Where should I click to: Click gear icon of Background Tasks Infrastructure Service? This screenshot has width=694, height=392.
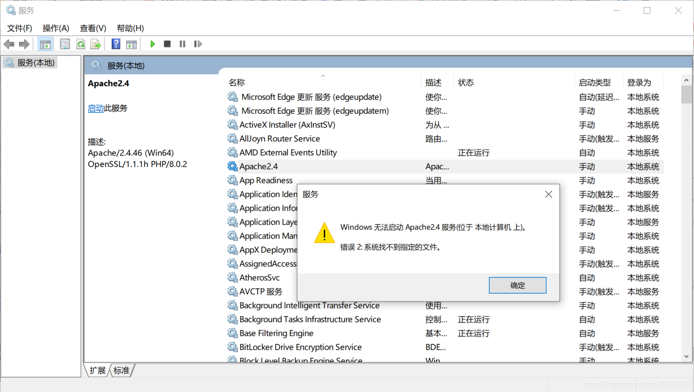pyautogui.click(x=233, y=319)
